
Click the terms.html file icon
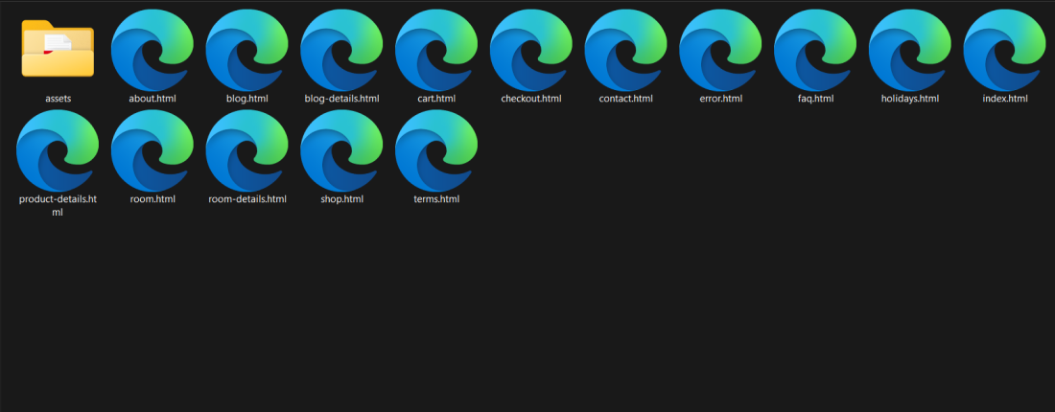[x=436, y=150]
